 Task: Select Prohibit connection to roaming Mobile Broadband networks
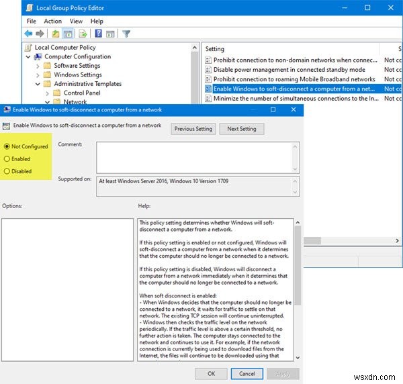tap(294, 79)
